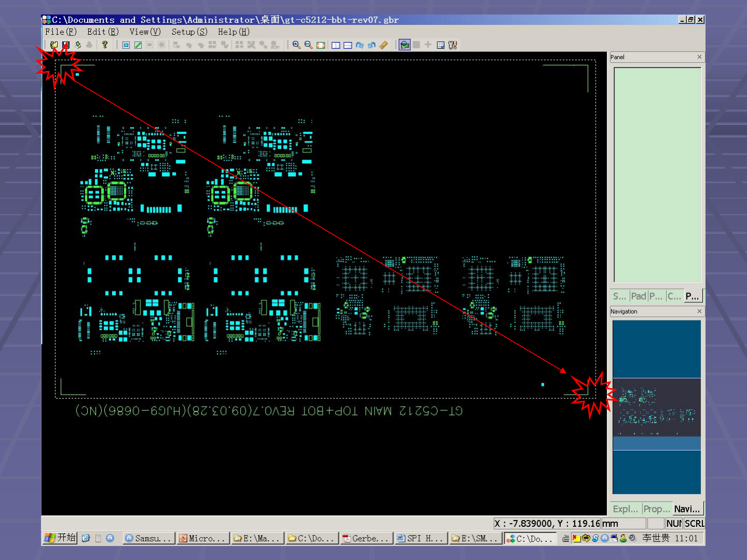
Task: Click the vertical split window icon
Action: pos(336,45)
